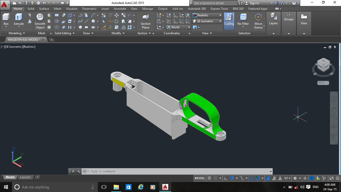The width and height of the screenshot is (341, 192).
Task: Open the Annotate ribbon tab
Action: coord(120,9)
